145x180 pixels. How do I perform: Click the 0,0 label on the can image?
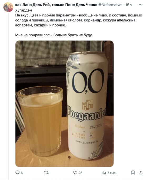[88, 81]
